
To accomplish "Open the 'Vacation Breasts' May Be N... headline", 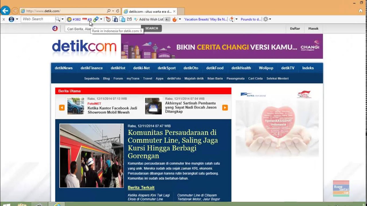I will 206,19.
